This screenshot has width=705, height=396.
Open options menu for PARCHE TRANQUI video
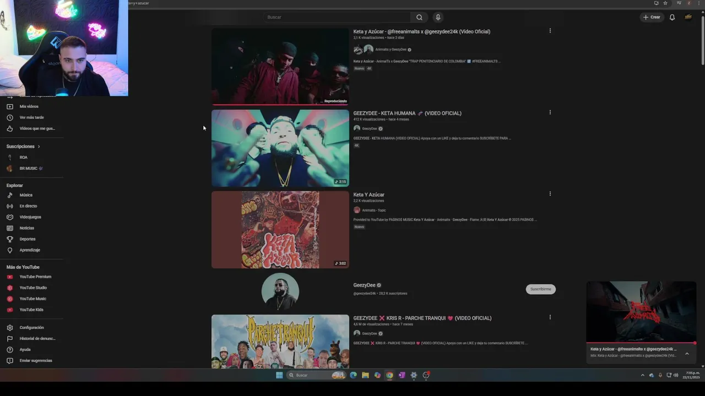point(550,317)
